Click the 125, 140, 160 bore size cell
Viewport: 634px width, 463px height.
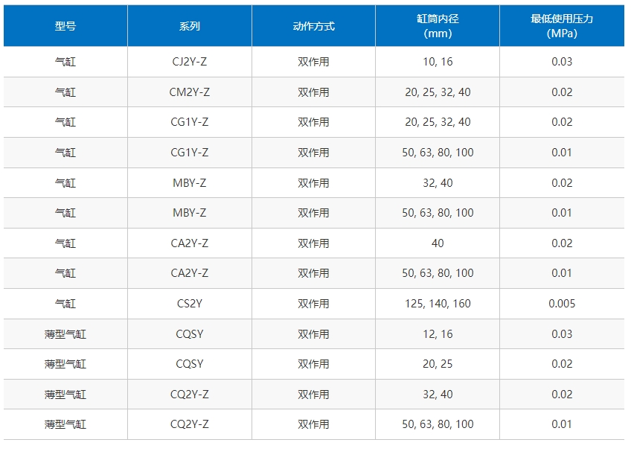[438, 303]
